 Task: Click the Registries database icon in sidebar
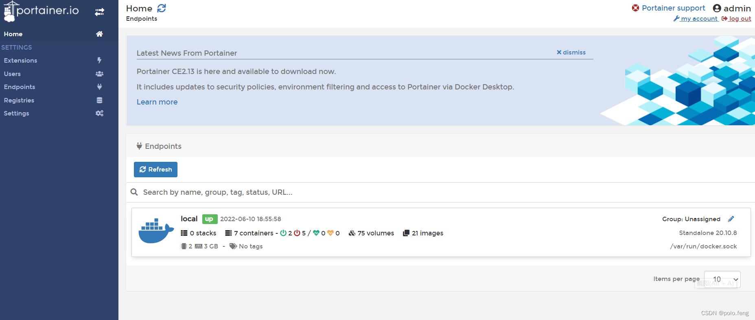(99, 100)
